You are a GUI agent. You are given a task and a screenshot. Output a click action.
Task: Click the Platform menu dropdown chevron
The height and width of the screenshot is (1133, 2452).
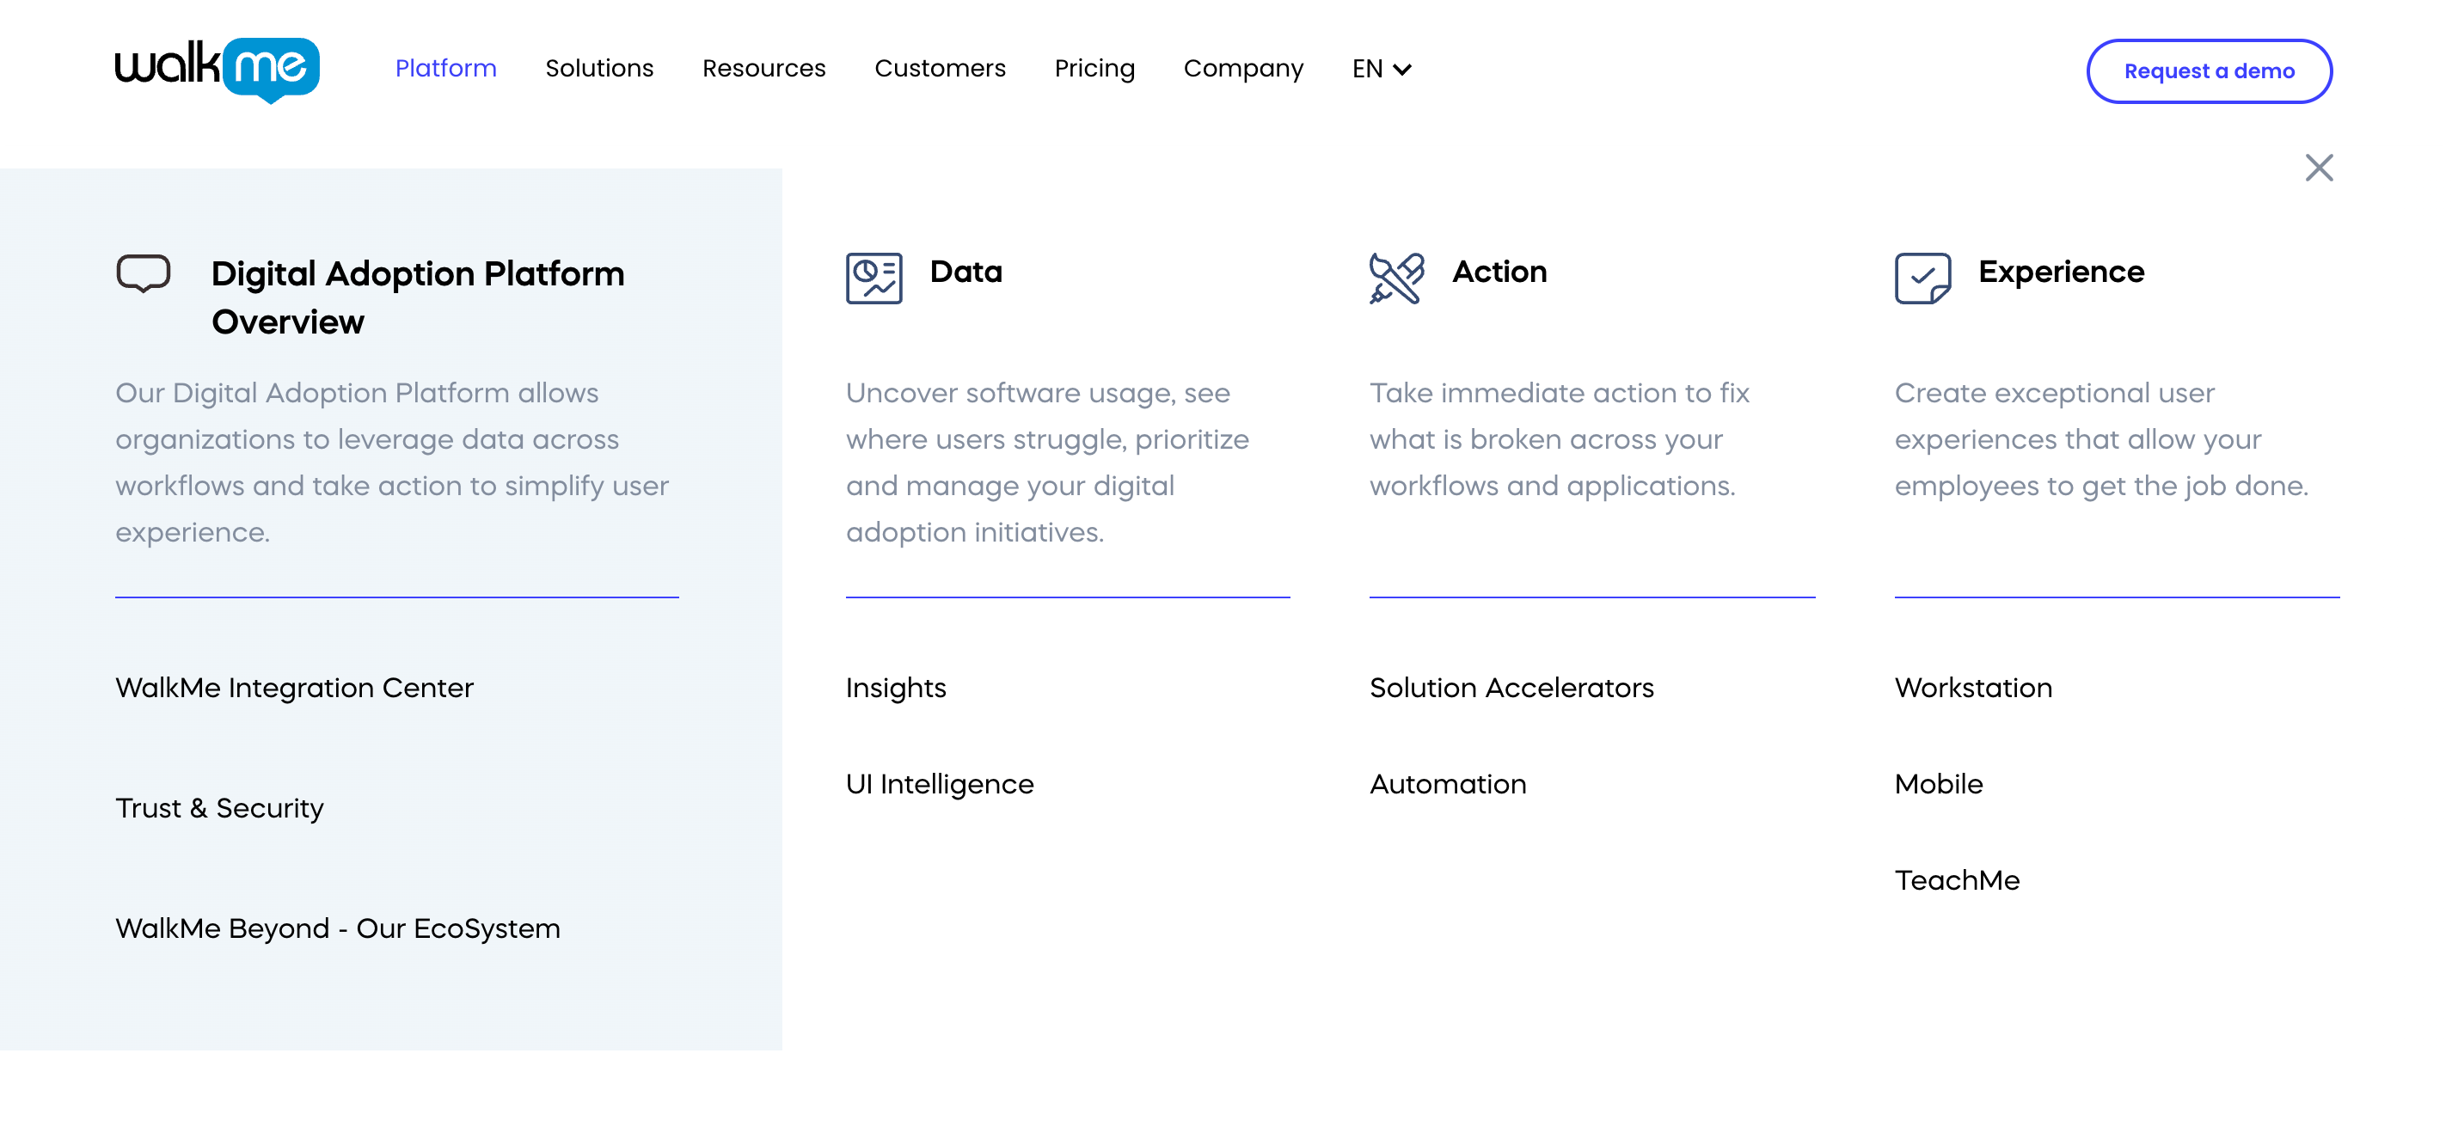pos(444,69)
